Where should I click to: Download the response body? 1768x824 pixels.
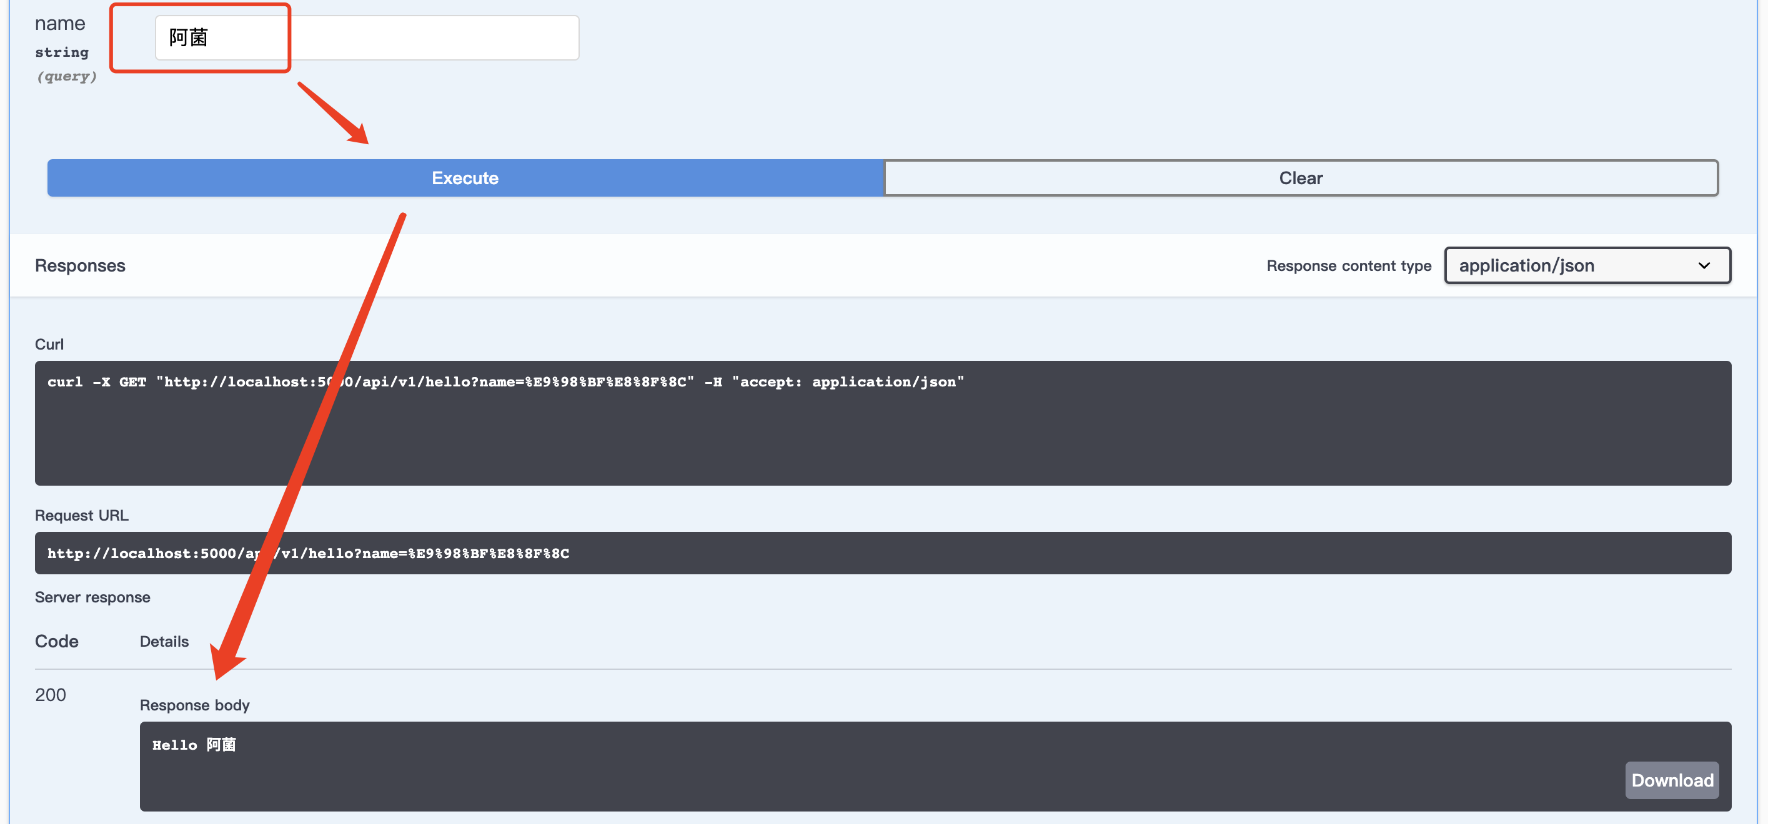[1671, 780]
